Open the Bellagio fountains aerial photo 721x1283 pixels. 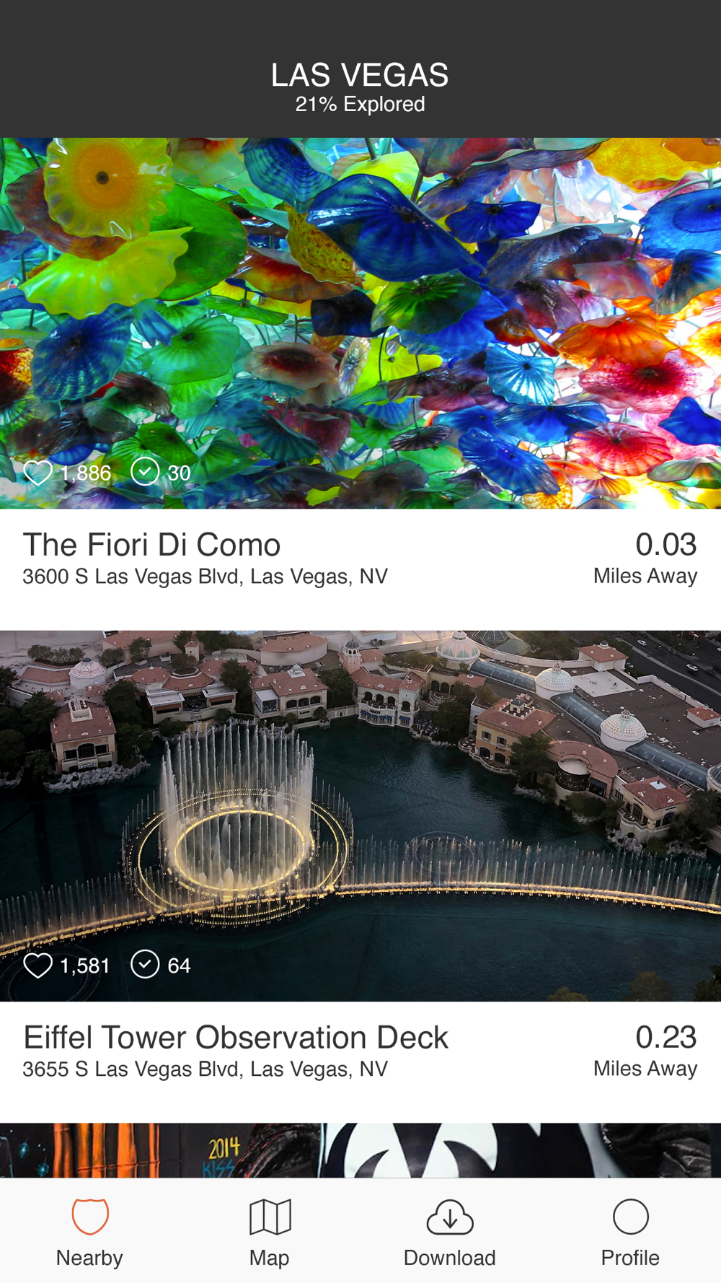point(360,816)
